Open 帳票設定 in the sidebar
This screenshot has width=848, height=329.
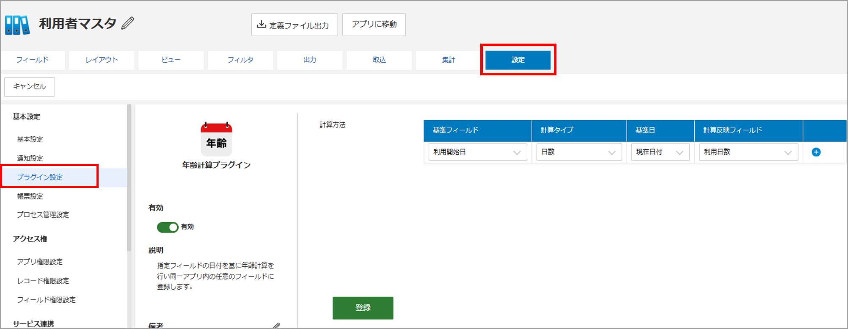[30, 196]
